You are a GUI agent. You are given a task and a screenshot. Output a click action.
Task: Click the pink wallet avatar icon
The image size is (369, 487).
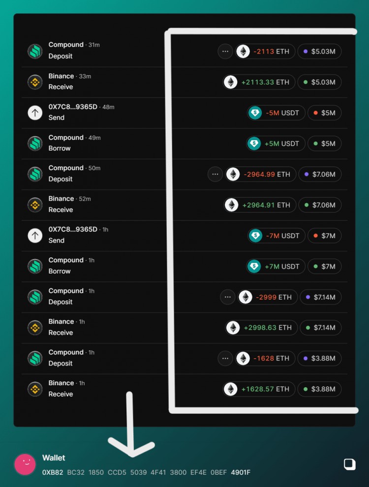(x=25, y=464)
